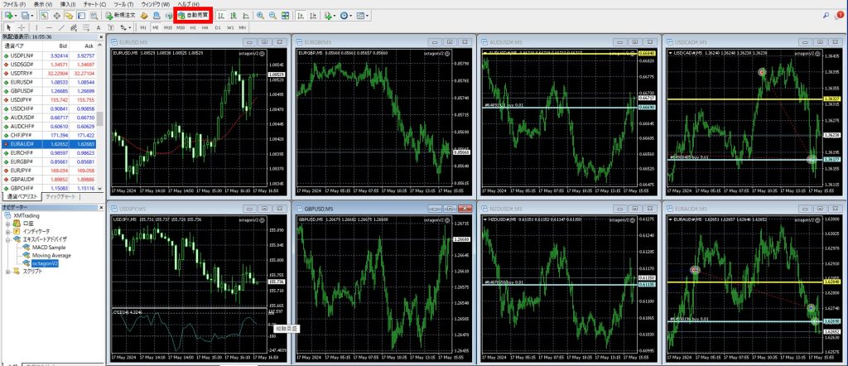Click the zoom out magnifier icon
Viewport: 848px width, 366px height.
[x=273, y=15]
